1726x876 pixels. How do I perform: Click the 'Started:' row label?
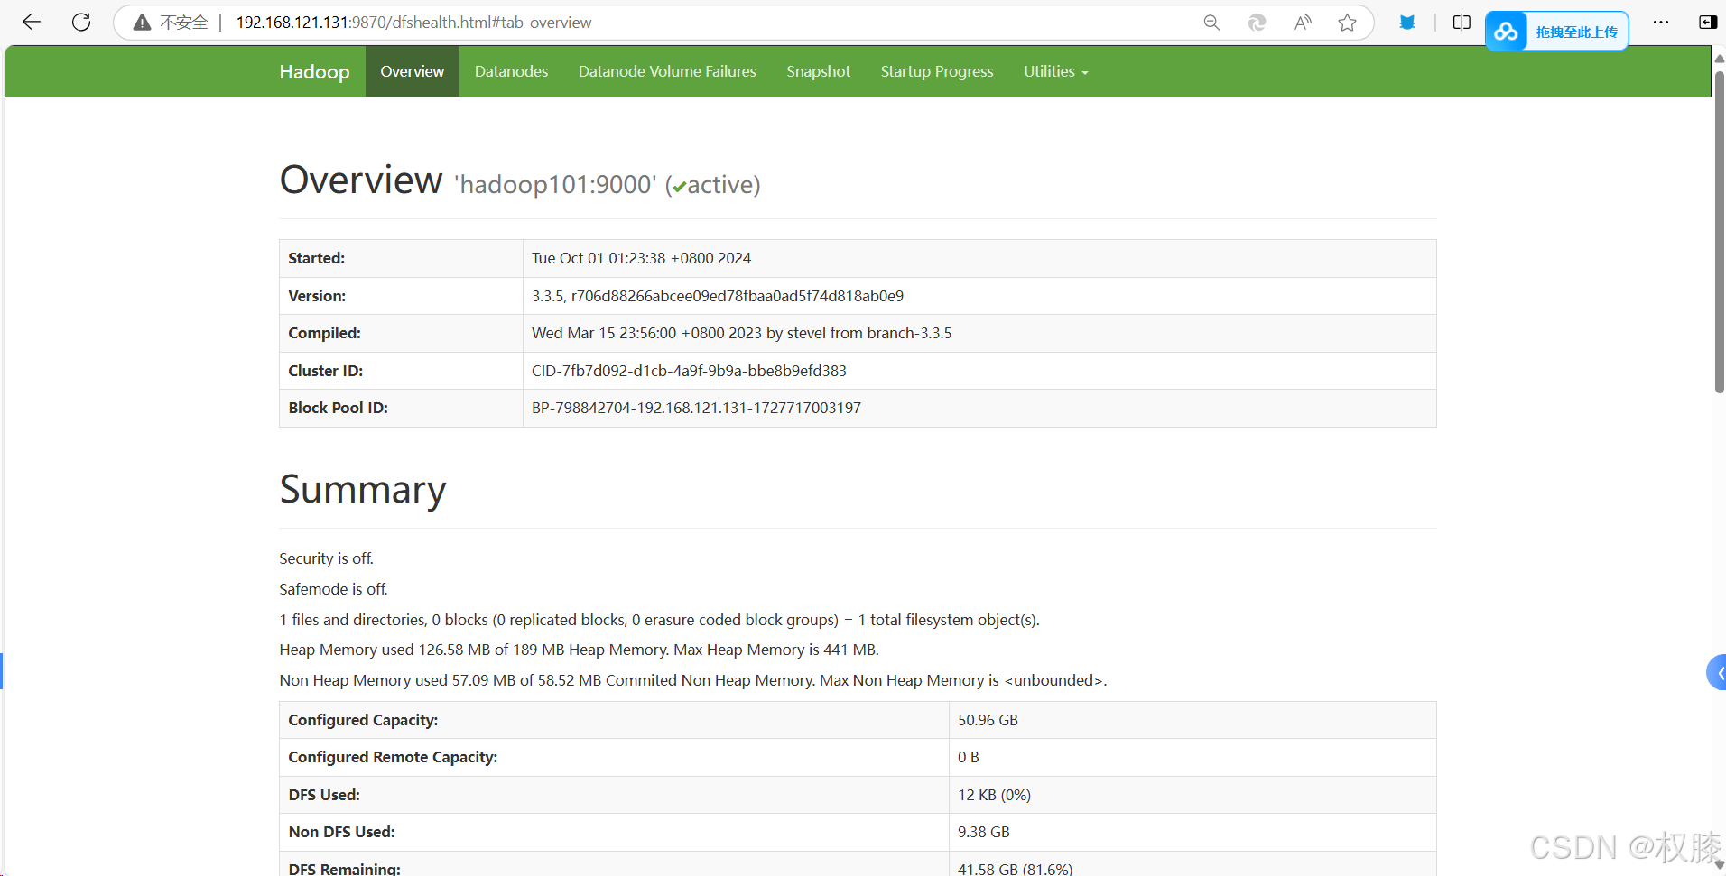point(317,258)
